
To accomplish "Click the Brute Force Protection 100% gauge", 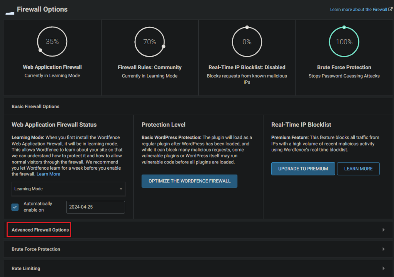I will click(x=344, y=41).
